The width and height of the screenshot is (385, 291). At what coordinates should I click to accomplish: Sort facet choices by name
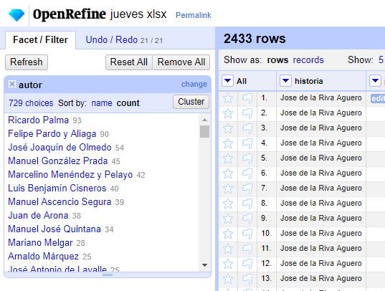pyautogui.click(x=102, y=103)
